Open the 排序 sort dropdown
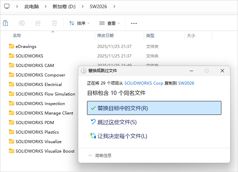Screen dimensions: 238x172 79,23
